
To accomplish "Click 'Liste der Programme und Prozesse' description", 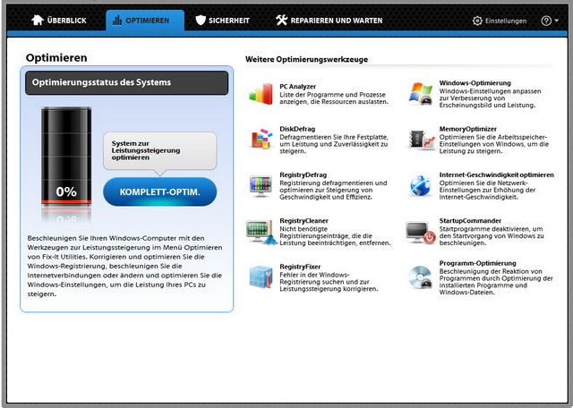I will click(334, 98).
